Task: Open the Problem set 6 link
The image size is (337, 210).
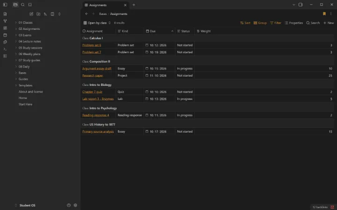Action: tap(92, 45)
